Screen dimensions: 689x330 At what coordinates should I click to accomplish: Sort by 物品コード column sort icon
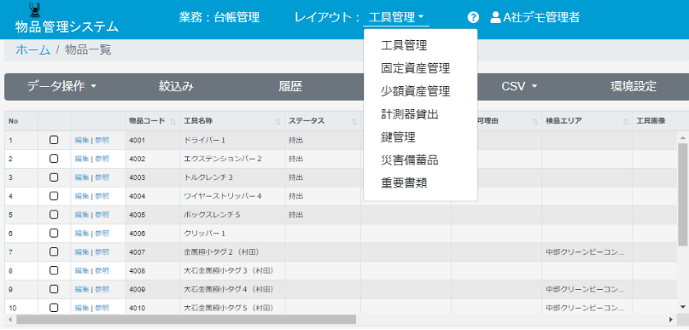[x=173, y=121]
